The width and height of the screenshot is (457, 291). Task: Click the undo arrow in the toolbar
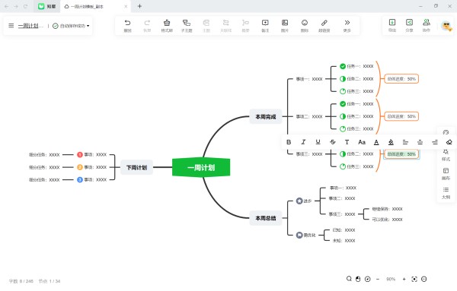(127, 25)
